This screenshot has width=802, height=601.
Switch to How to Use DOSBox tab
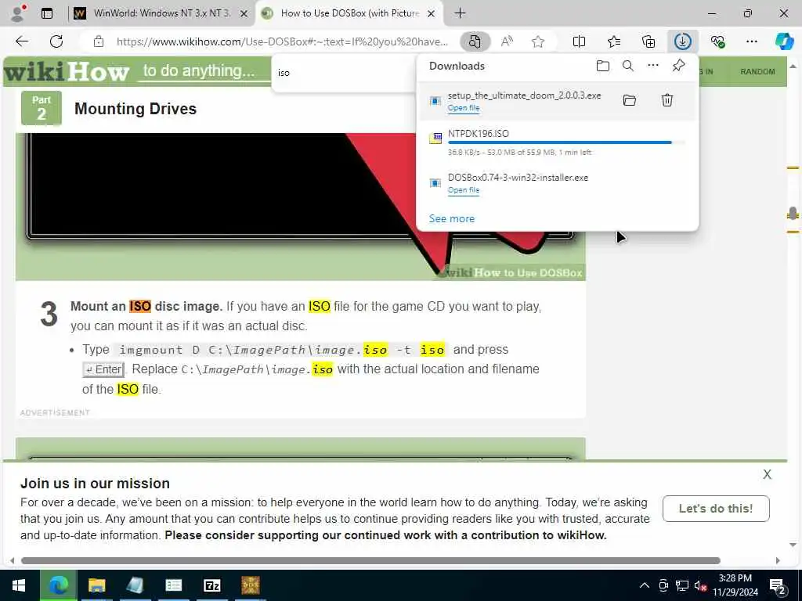pos(349,13)
